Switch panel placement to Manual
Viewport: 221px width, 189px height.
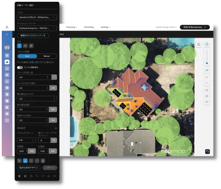[47, 56]
